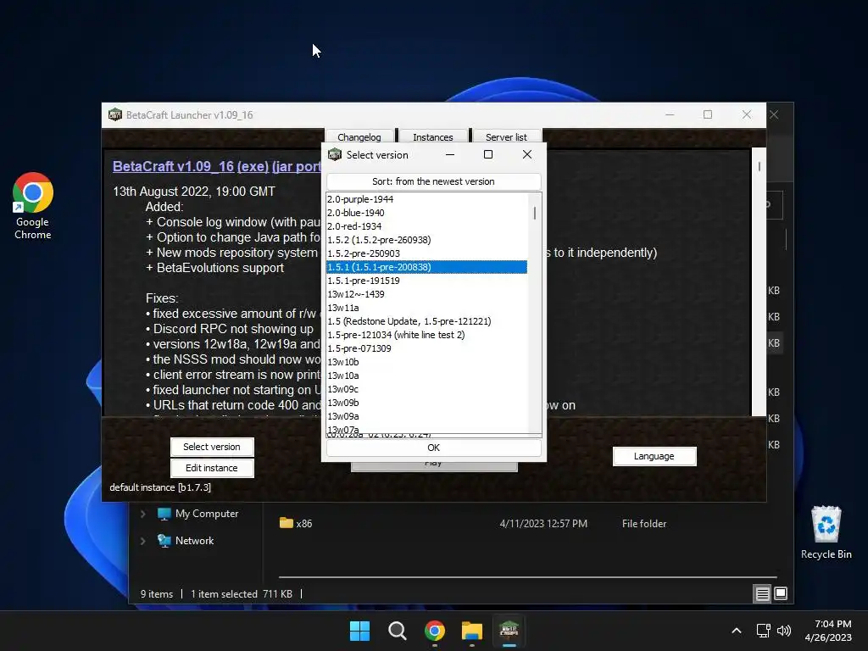The image size is (868, 651).
Task: Show hidden system tray icons
Action: pos(737,631)
